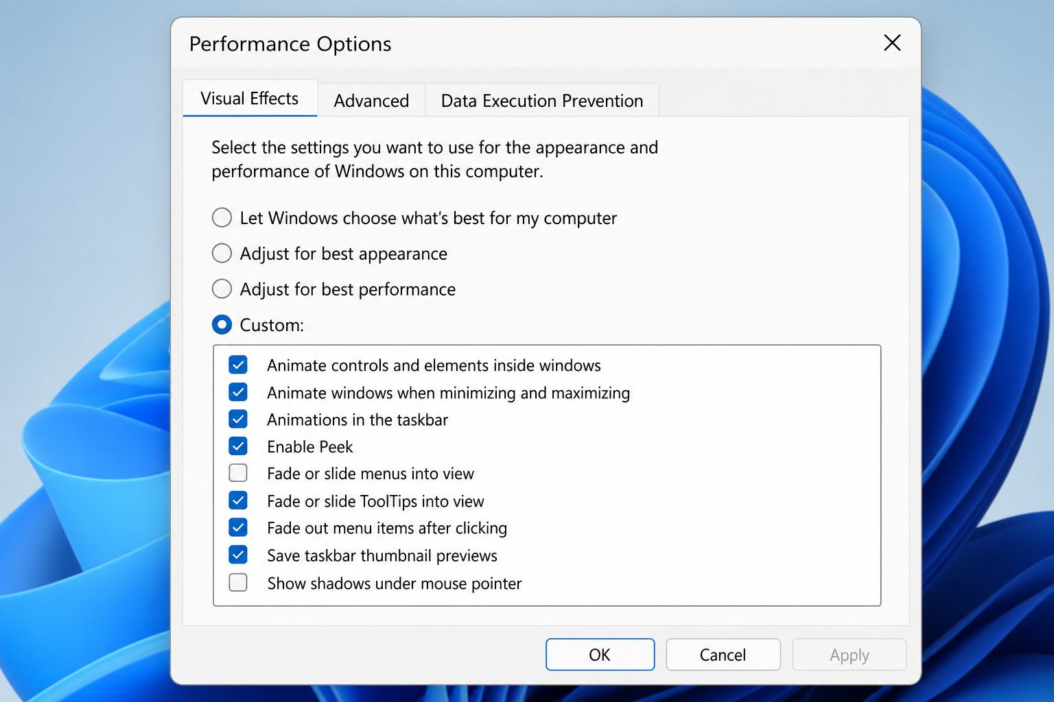
Task: Click the 'Select the settings you want' description
Action: click(x=435, y=159)
